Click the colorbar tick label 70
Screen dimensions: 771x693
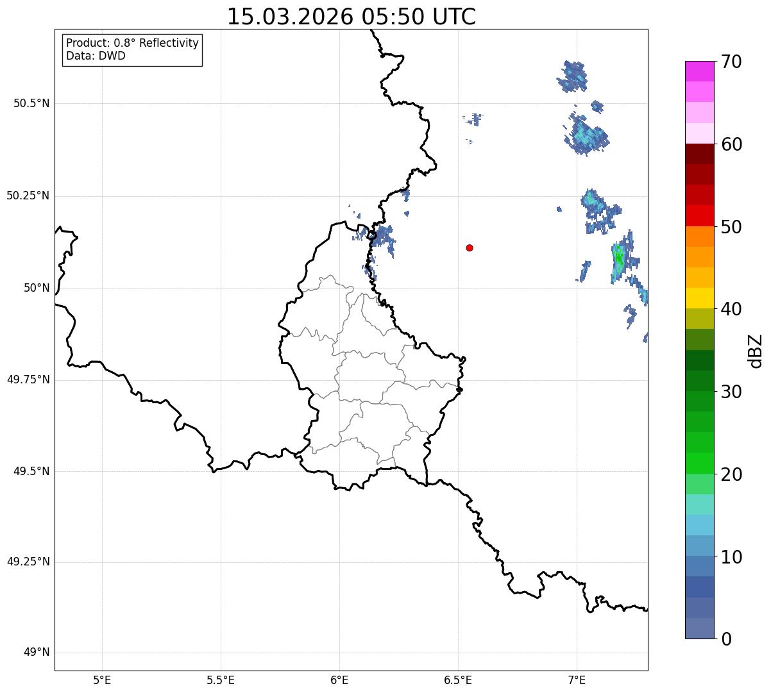731,62
